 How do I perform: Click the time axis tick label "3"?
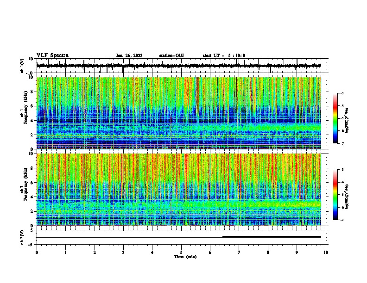pos(123,252)
